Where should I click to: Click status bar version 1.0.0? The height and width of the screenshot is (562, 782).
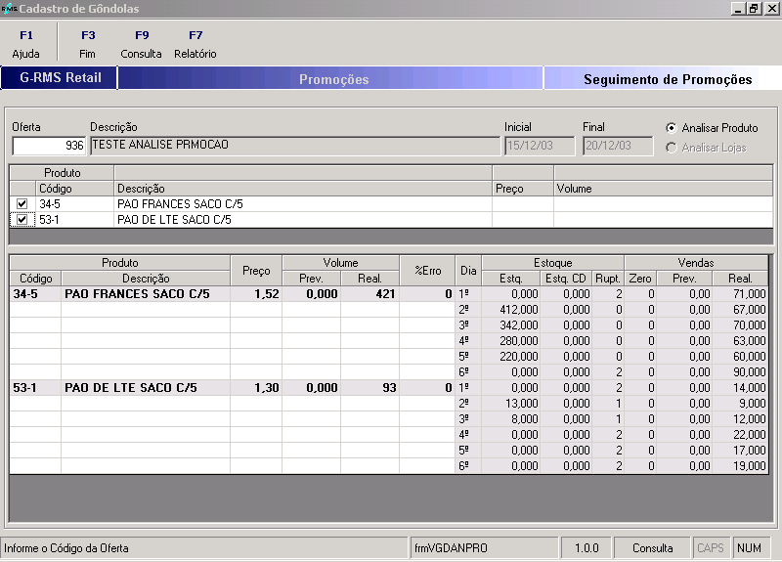pos(586,548)
